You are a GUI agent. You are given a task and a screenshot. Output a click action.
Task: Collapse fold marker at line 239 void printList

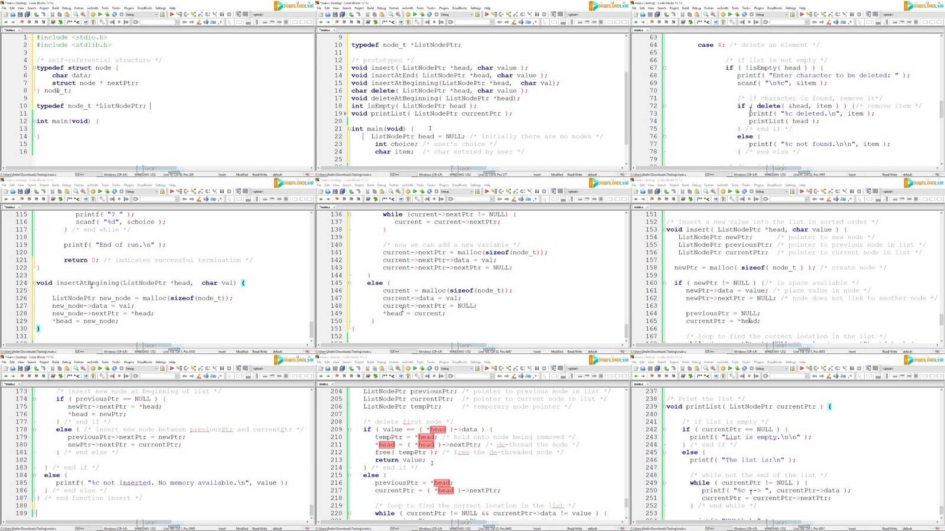click(x=664, y=406)
